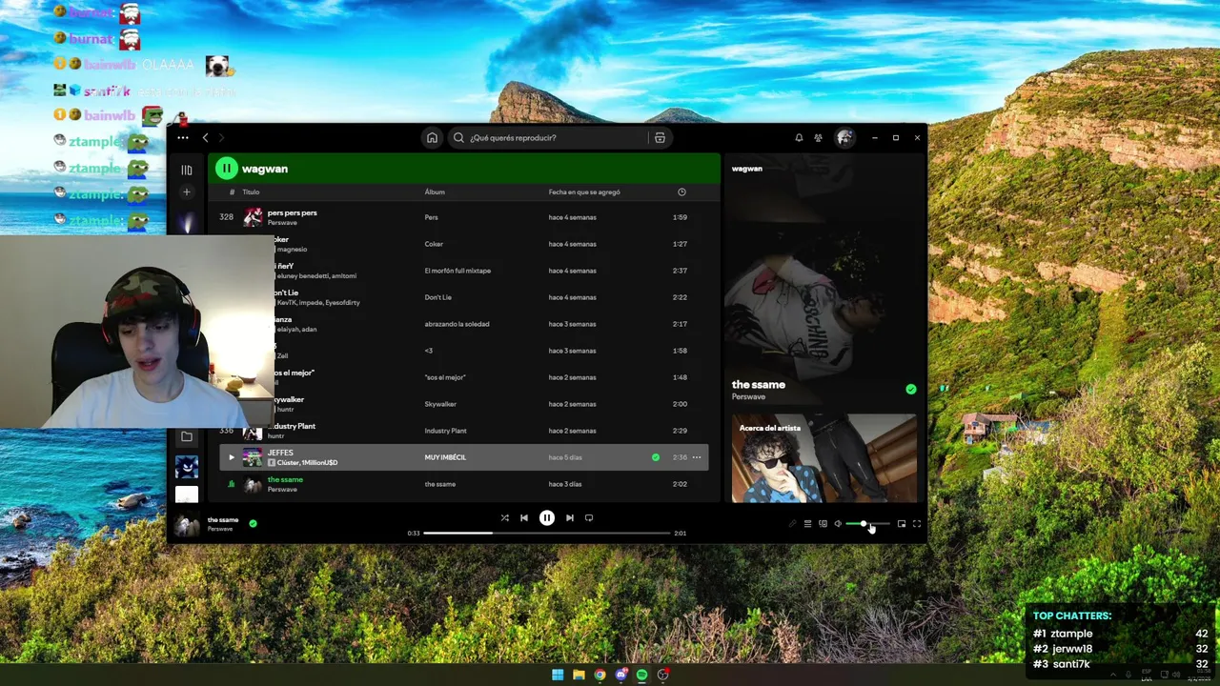Open the miniplayer icon
This screenshot has width=1220, height=686.
902,524
